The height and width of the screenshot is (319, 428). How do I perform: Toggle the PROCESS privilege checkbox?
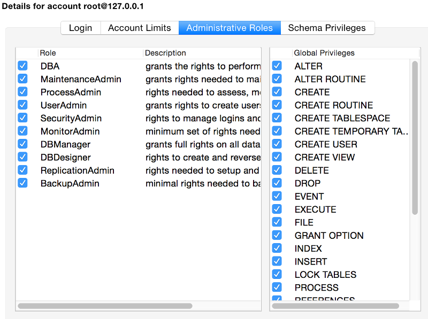277,287
